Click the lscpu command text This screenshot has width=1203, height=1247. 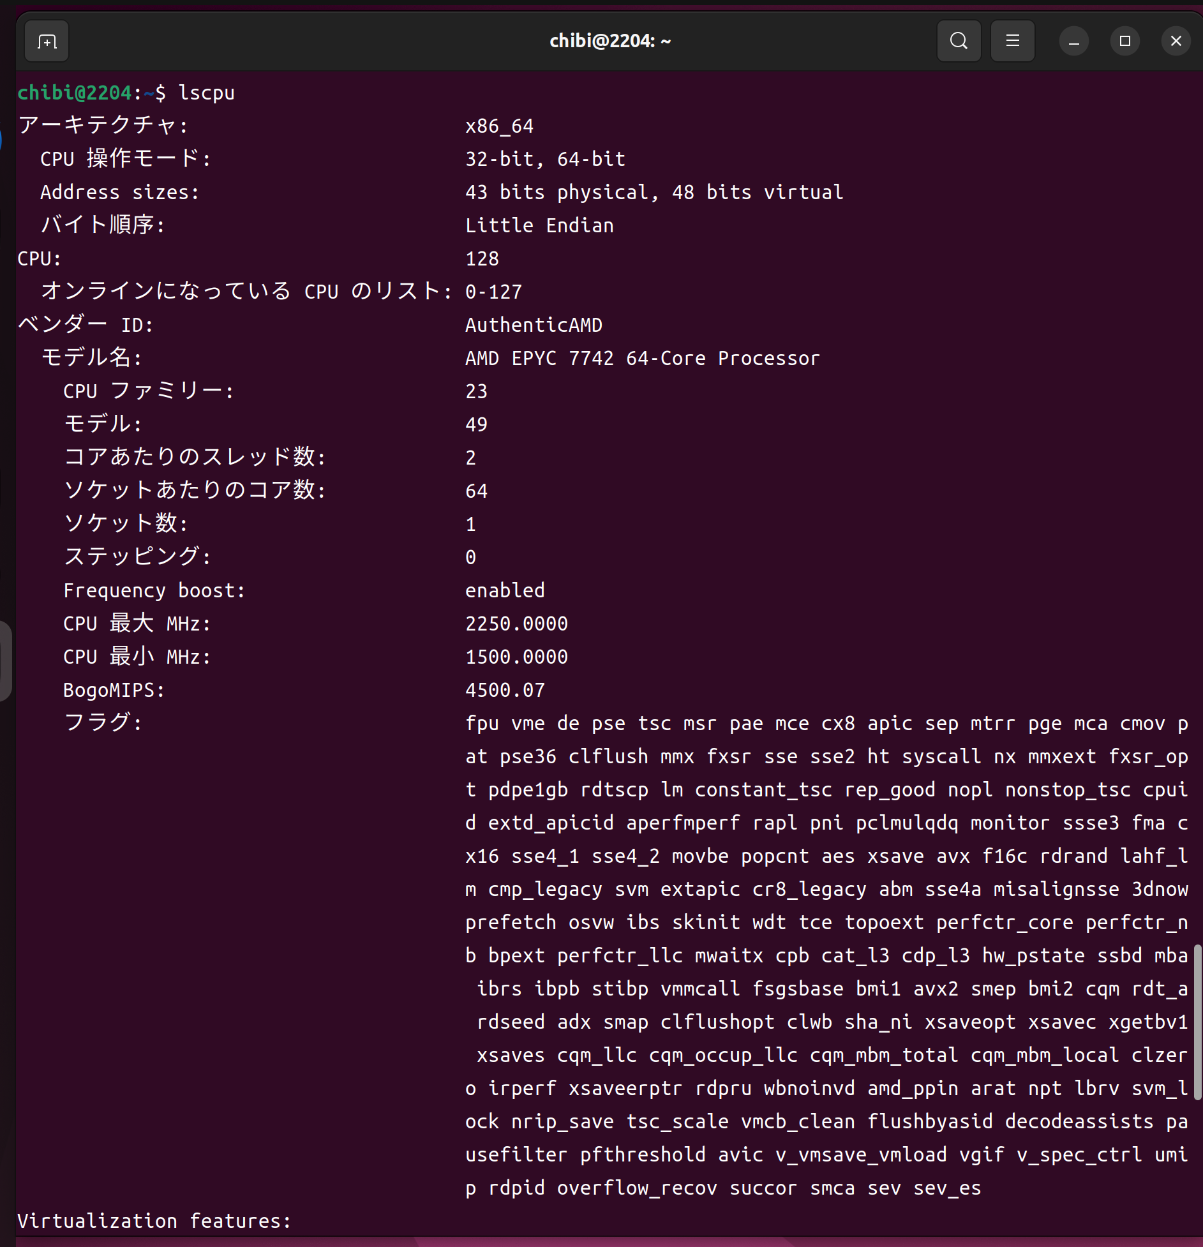pyautogui.click(x=206, y=93)
